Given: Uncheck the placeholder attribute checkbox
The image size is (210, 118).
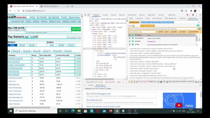Looking at the screenshot, I should coord(189,32).
